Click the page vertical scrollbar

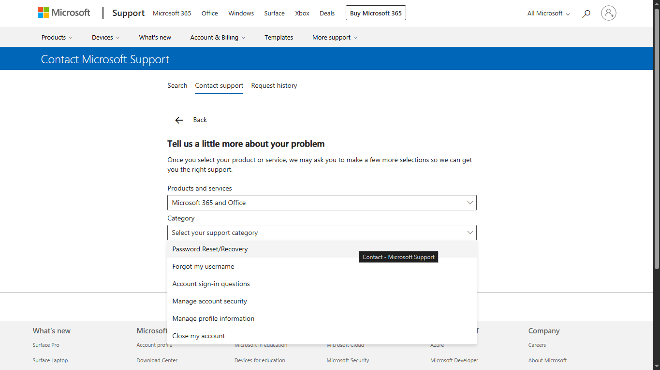(x=657, y=140)
